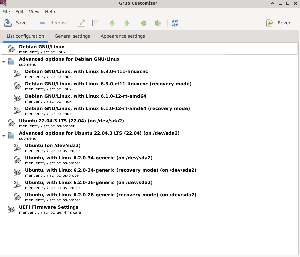Click gear icon of UEFI Firmware Settings
The height and width of the screenshot is (257, 300).
pyautogui.click(x=11, y=209)
